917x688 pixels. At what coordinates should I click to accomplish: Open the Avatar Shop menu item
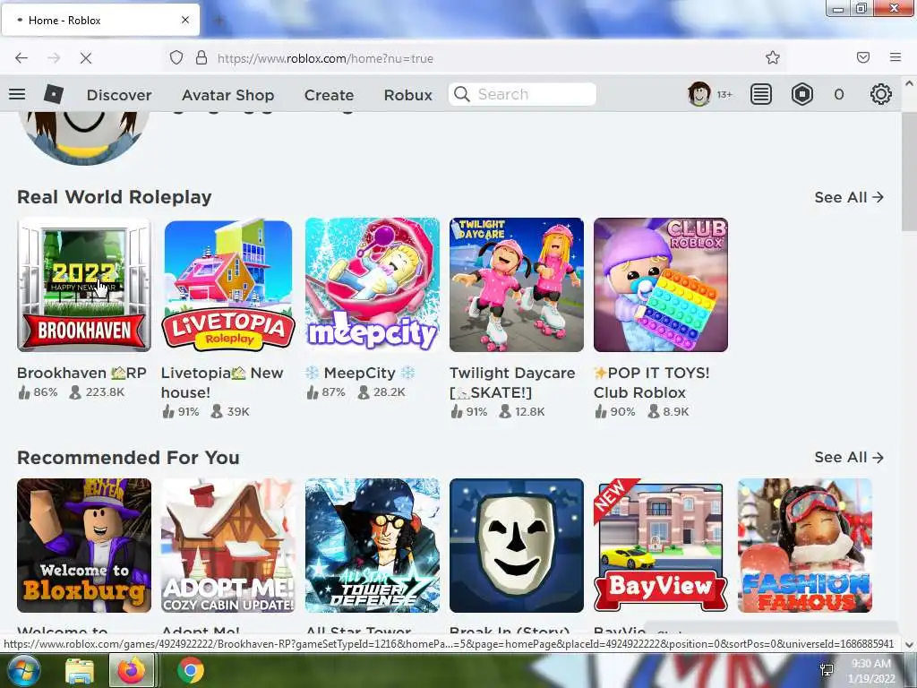pyautogui.click(x=228, y=95)
